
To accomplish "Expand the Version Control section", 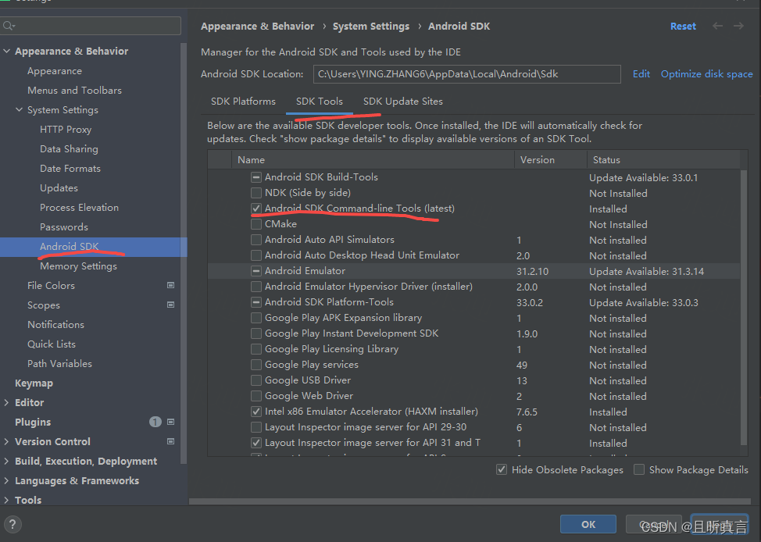I will (x=7, y=441).
